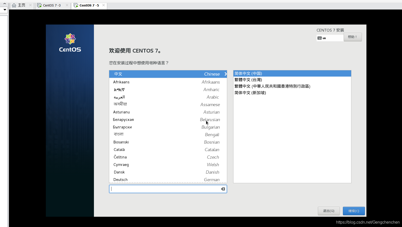The height and width of the screenshot is (227, 402).
Task: Click the 退出(Q) quit button
Action: tap(329, 211)
